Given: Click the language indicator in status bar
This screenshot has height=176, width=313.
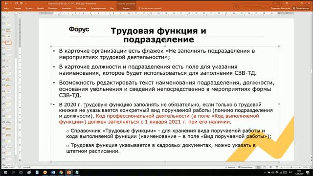Looking at the screenshot, I should (26, 167).
